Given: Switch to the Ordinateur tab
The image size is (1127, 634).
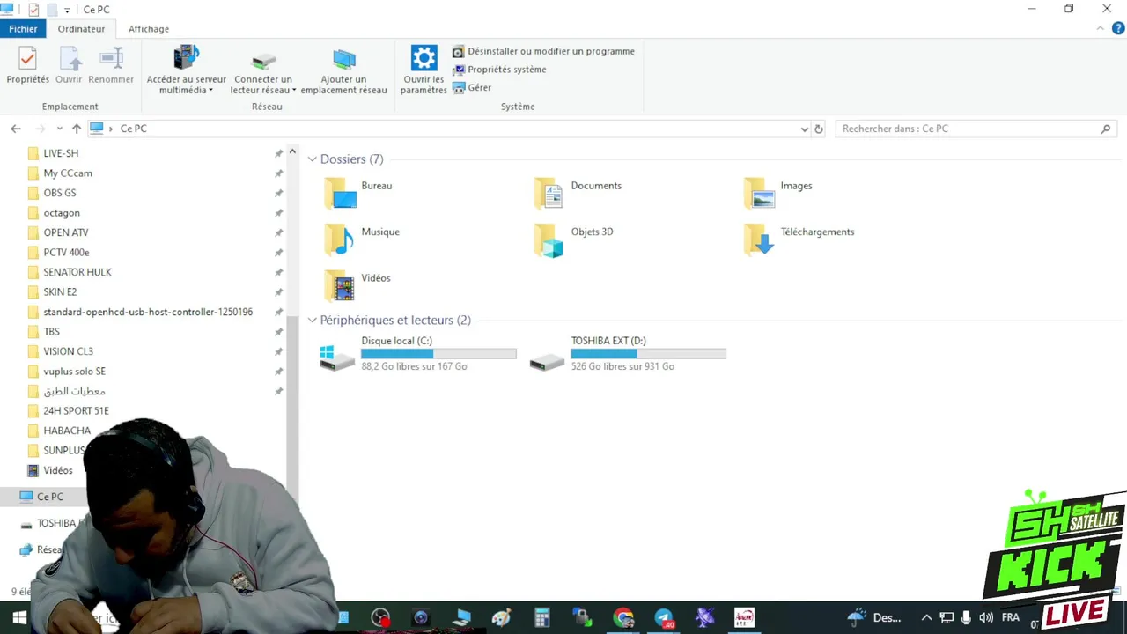Looking at the screenshot, I should (81, 29).
